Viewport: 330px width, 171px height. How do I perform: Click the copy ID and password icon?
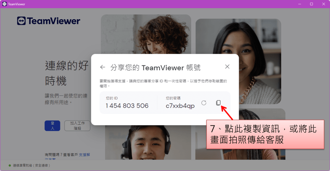(x=218, y=103)
